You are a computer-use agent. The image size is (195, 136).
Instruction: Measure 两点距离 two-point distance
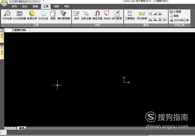click(142, 15)
